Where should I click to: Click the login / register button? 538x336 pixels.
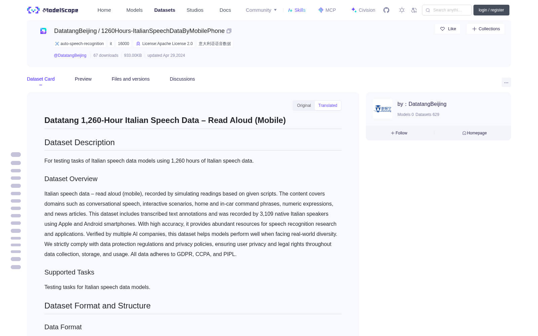pyautogui.click(x=491, y=10)
